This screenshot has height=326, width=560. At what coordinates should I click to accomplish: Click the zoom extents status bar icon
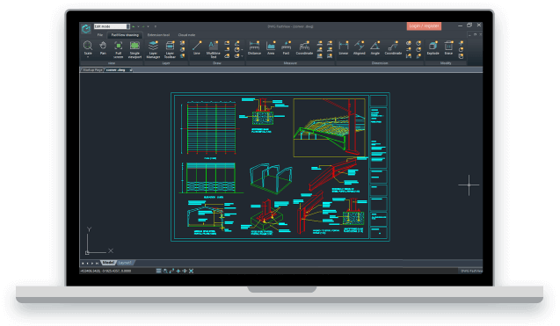pyautogui.click(x=191, y=271)
